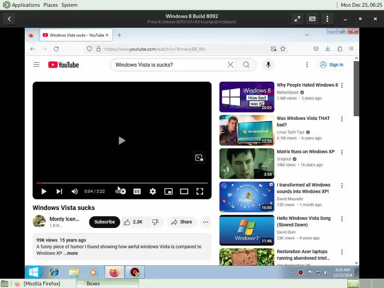Return to Boxes overview with back arrow

coord(9,19)
